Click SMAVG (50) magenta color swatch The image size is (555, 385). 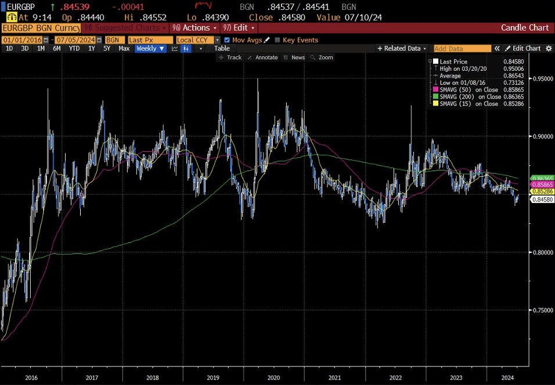tap(436, 90)
